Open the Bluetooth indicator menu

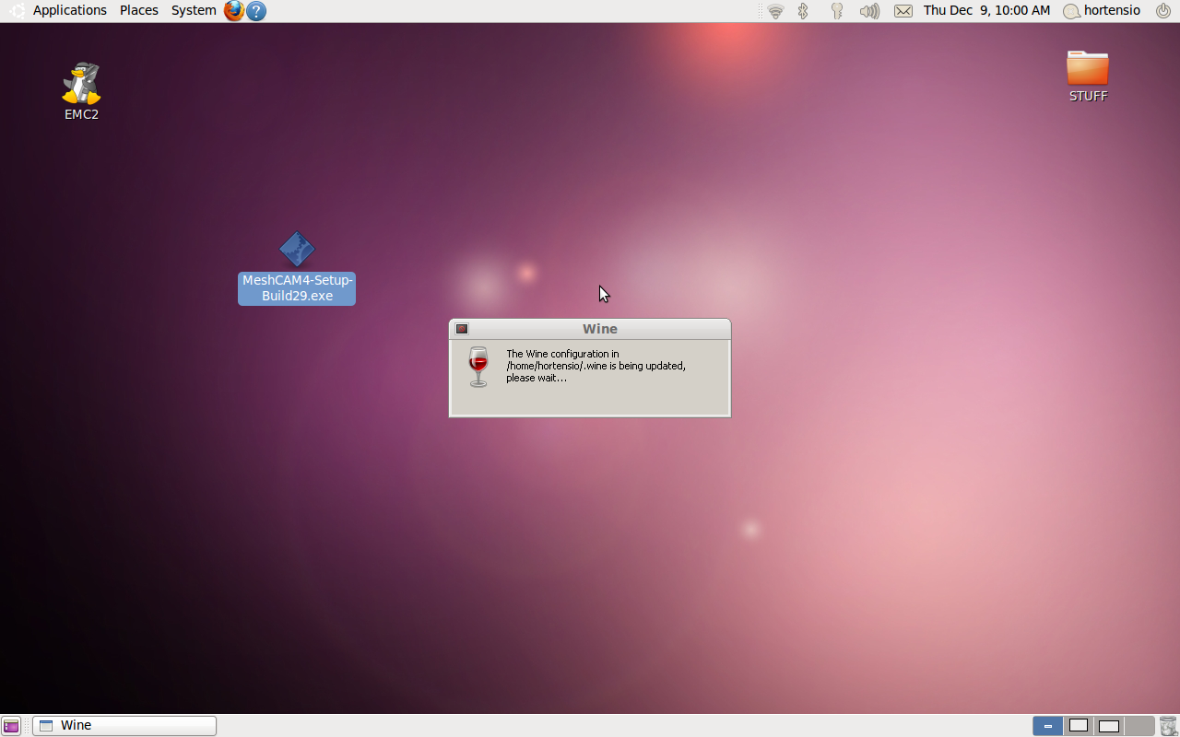coord(803,11)
